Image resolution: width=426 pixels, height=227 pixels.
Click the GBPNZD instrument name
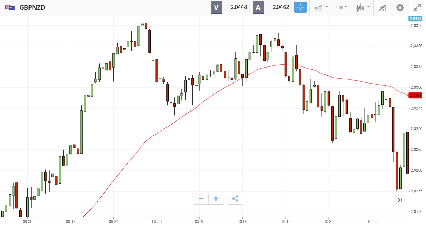pos(32,7)
